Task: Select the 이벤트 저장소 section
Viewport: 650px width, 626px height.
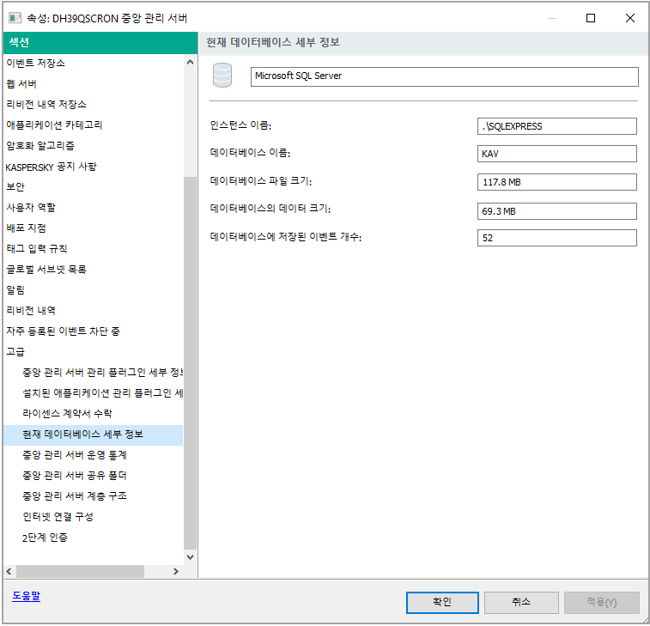Action: pyautogui.click(x=35, y=63)
